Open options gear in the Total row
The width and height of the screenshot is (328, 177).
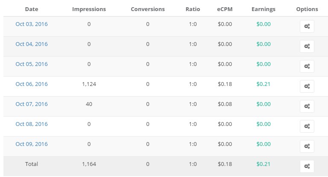307,166
